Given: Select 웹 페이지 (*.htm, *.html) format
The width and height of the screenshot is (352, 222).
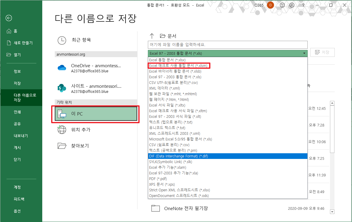Looking at the screenshot, I should pyautogui.click(x=228, y=100).
